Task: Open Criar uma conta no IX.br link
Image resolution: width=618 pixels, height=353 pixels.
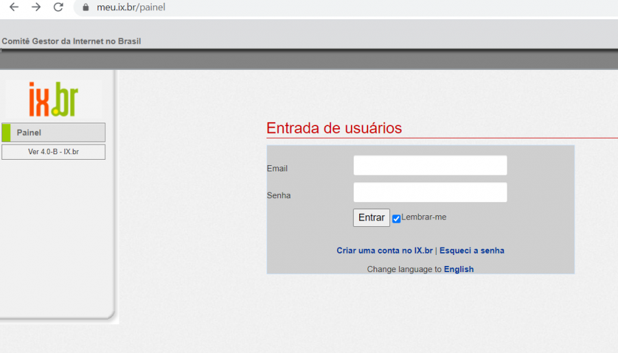Action: click(385, 251)
